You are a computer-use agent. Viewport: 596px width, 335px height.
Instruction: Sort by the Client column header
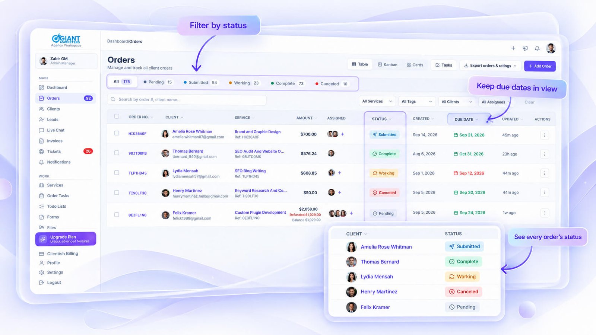pyautogui.click(x=174, y=117)
